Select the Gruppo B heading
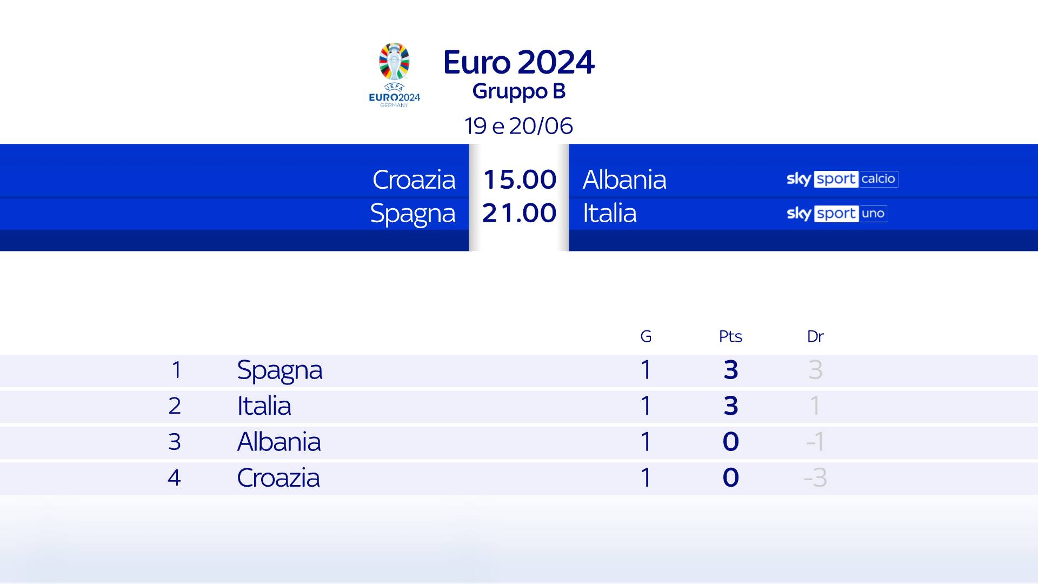 [x=518, y=91]
